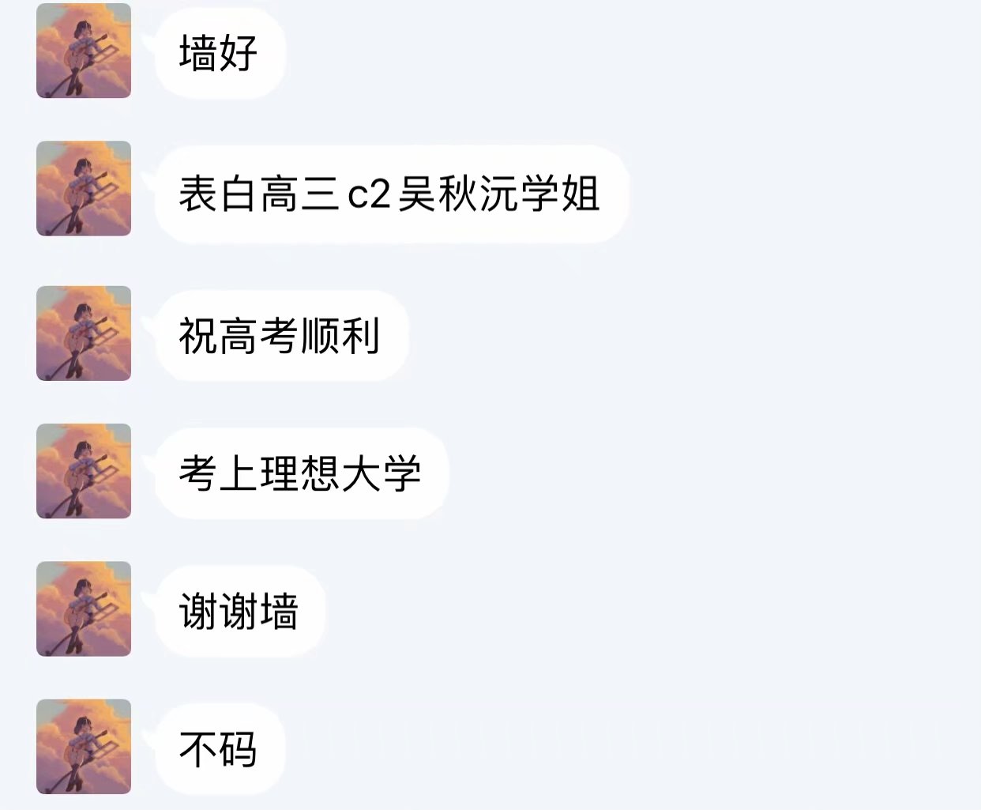
Task: Click the word 表白 in the second message
Action: (219, 194)
